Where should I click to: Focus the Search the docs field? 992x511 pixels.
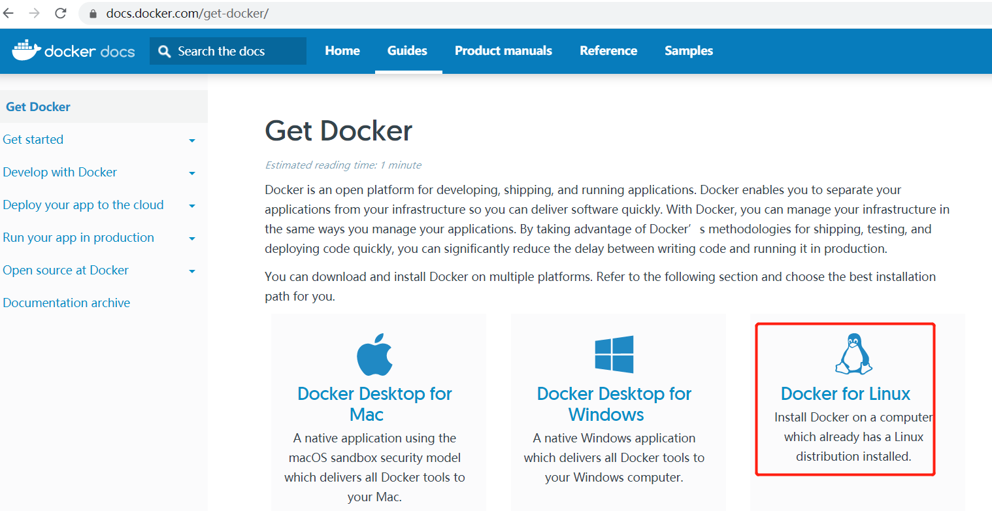[228, 51]
